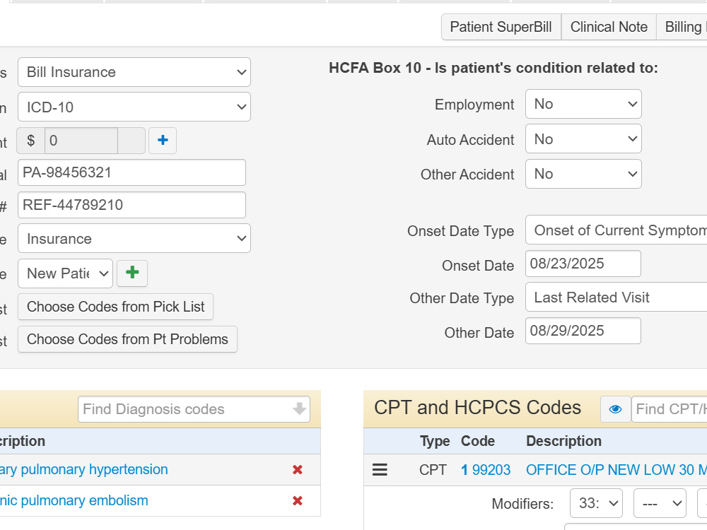
Task: Open the Other Accident dropdown
Action: (x=583, y=174)
